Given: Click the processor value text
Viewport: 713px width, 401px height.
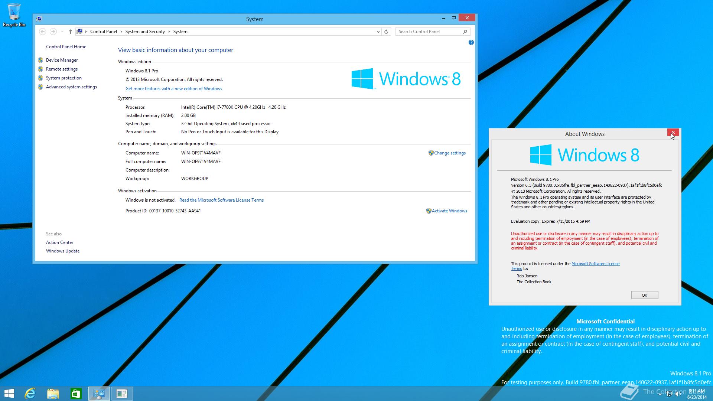Looking at the screenshot, I should [233, 107].
